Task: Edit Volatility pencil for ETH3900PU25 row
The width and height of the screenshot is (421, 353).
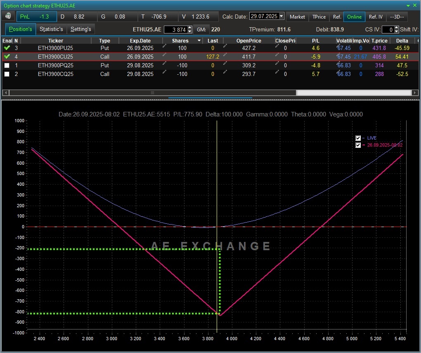Action: (338, 47)
